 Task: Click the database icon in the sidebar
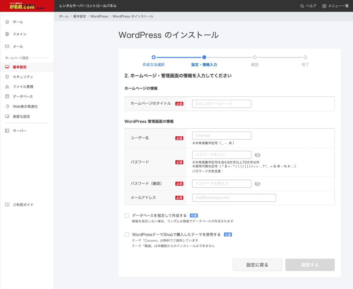pyautogui.click(x=7, y=96)
